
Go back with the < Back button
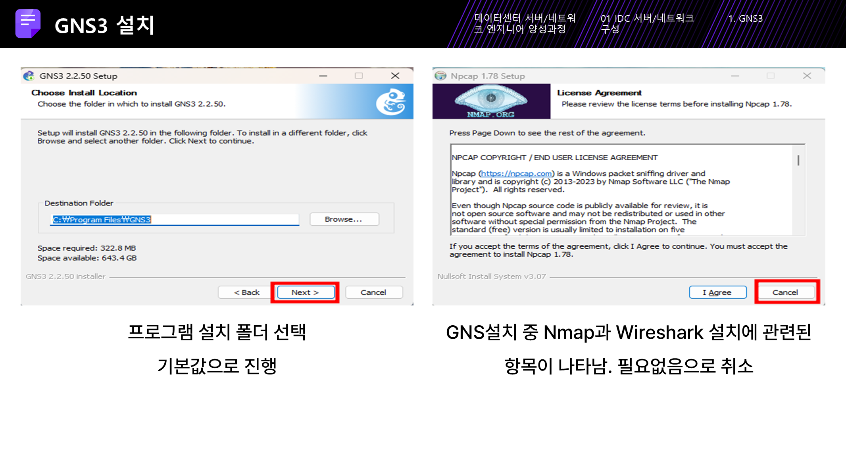coord(246,292)
